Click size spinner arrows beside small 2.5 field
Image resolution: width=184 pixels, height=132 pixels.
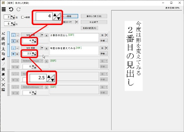34,54
